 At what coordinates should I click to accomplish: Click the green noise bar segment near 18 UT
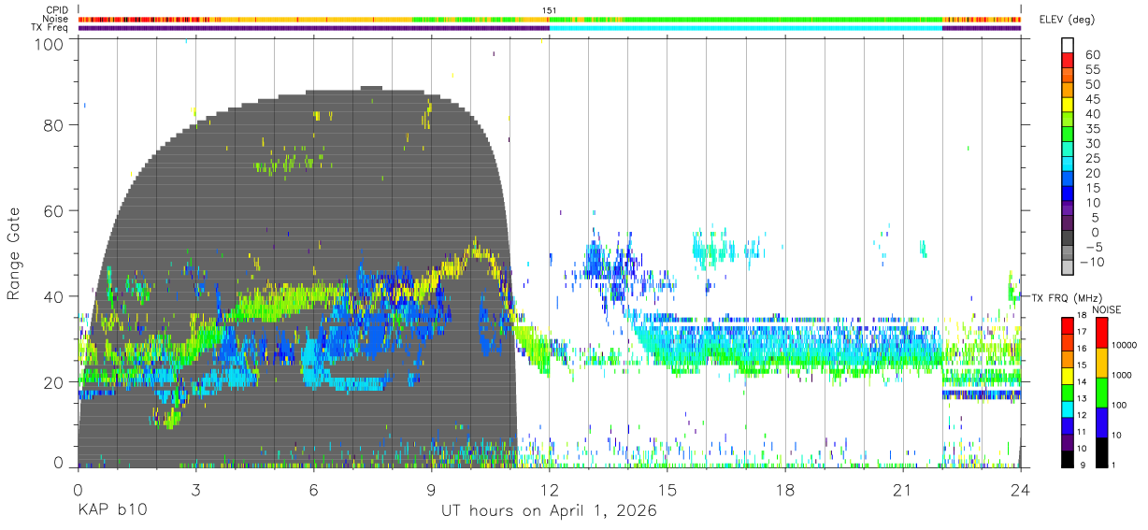785,19
